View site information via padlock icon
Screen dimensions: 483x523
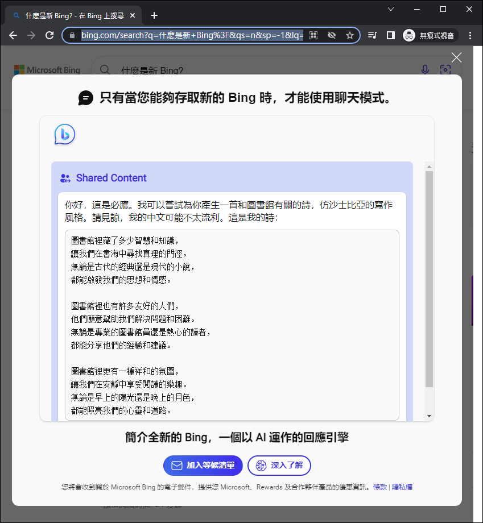tap(72, 35)
